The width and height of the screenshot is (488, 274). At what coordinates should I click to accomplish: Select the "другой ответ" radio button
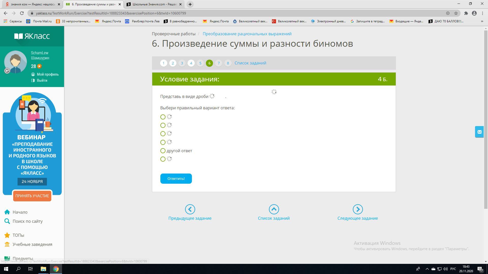pos(163,151)
